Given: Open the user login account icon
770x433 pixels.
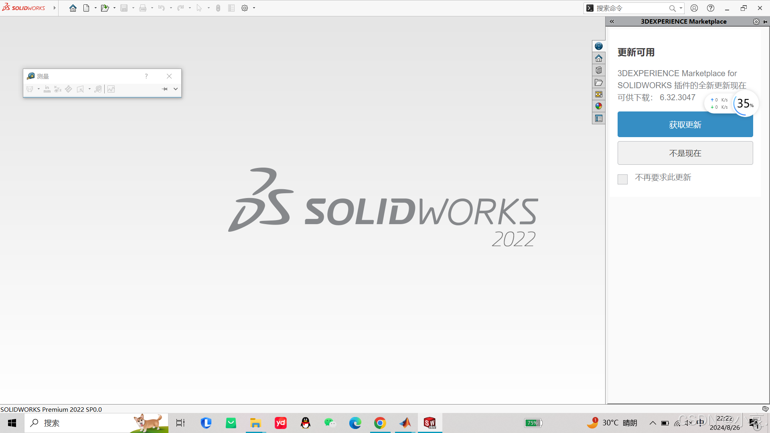Looking at the screenshot, I should tap(694, 8).
